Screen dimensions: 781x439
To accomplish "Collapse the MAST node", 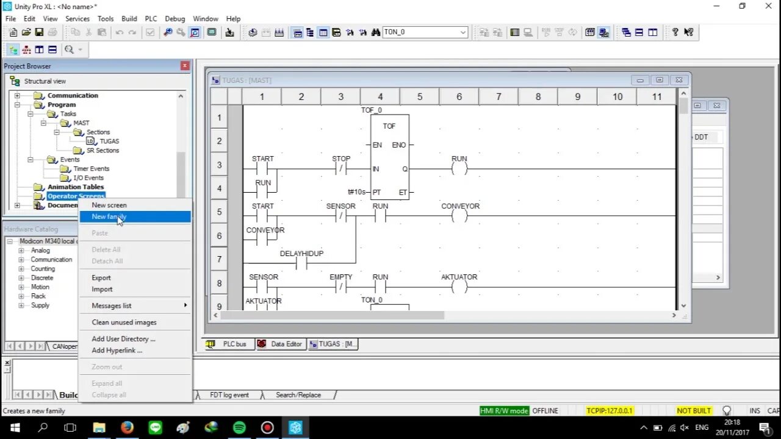I will pyautogui.click(x=43, y=123).
